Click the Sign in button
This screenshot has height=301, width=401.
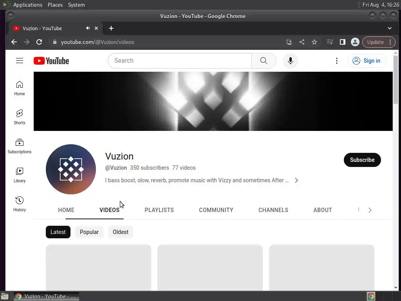click(367, 61)
